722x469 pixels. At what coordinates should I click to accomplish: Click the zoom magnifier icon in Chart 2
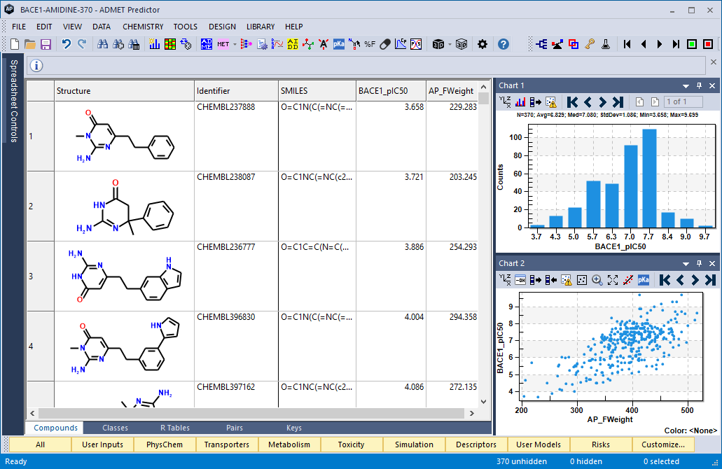click(597, 280)
